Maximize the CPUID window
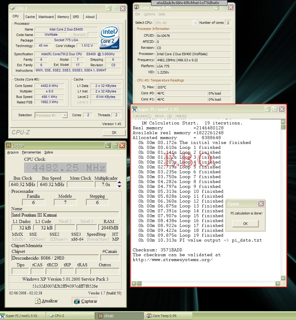The width and height of the screenshot is (296, 320). (x=115, y=146)
